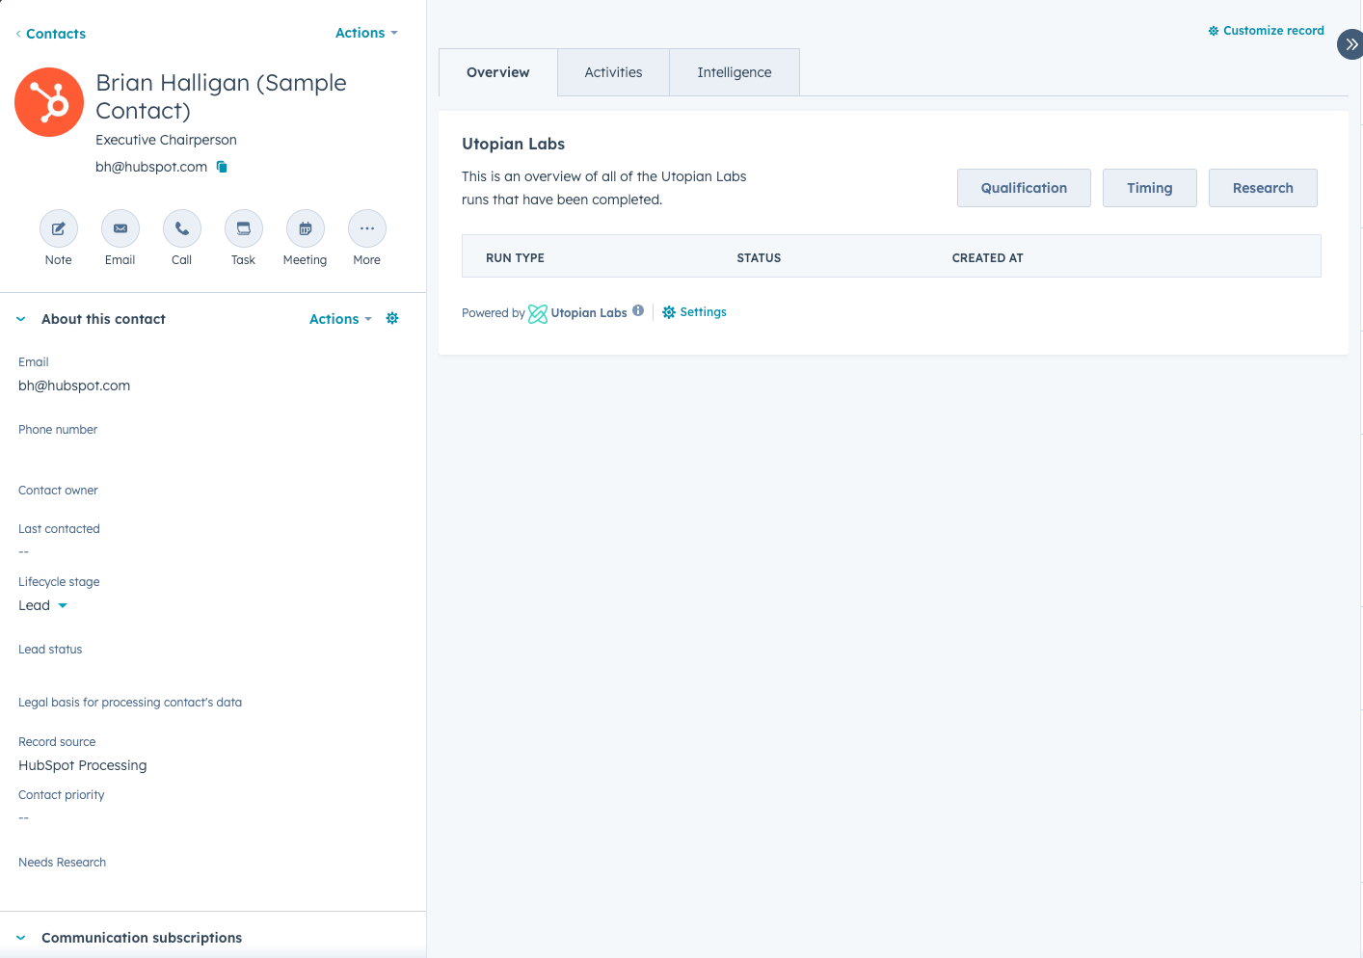Click the Call phone icon

tap(182, 228)
